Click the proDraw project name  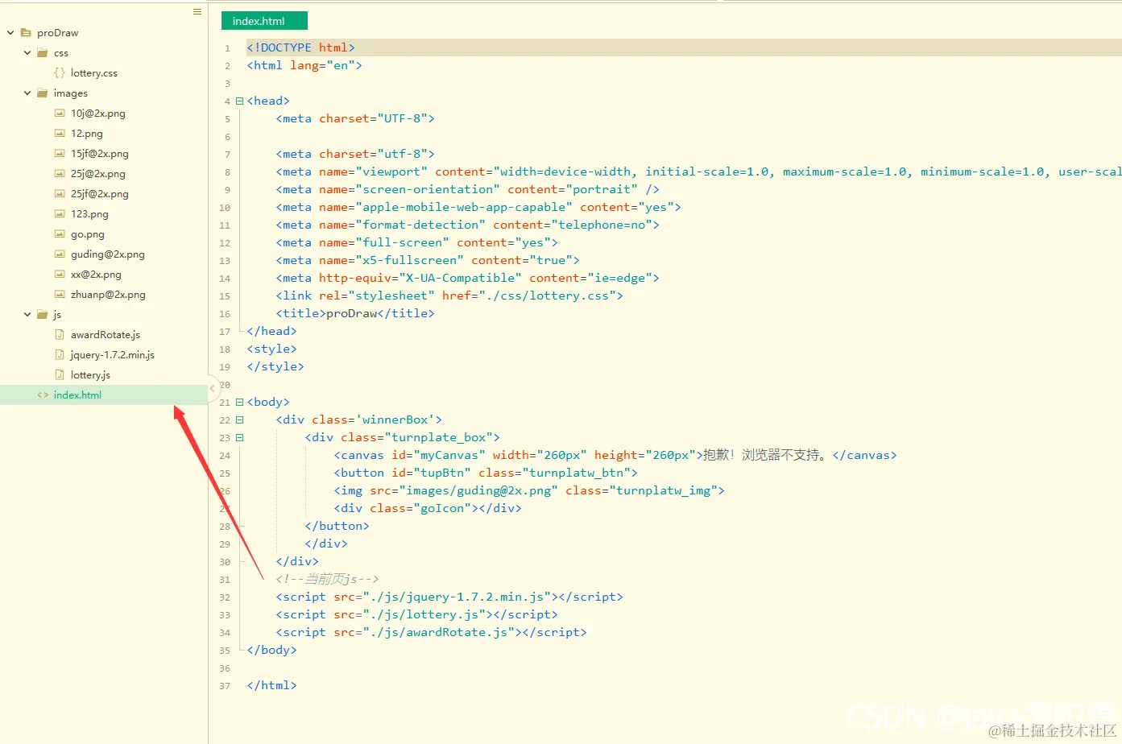coord(57,33)
